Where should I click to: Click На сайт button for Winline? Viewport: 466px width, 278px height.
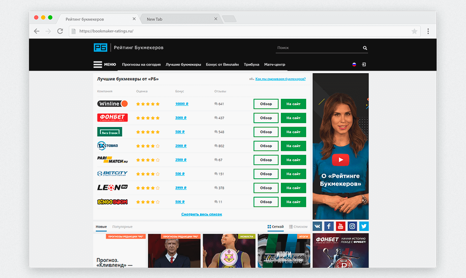[x=293, y=104]
